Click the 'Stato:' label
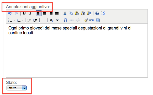153x95 pixels. tap(12, 82)
